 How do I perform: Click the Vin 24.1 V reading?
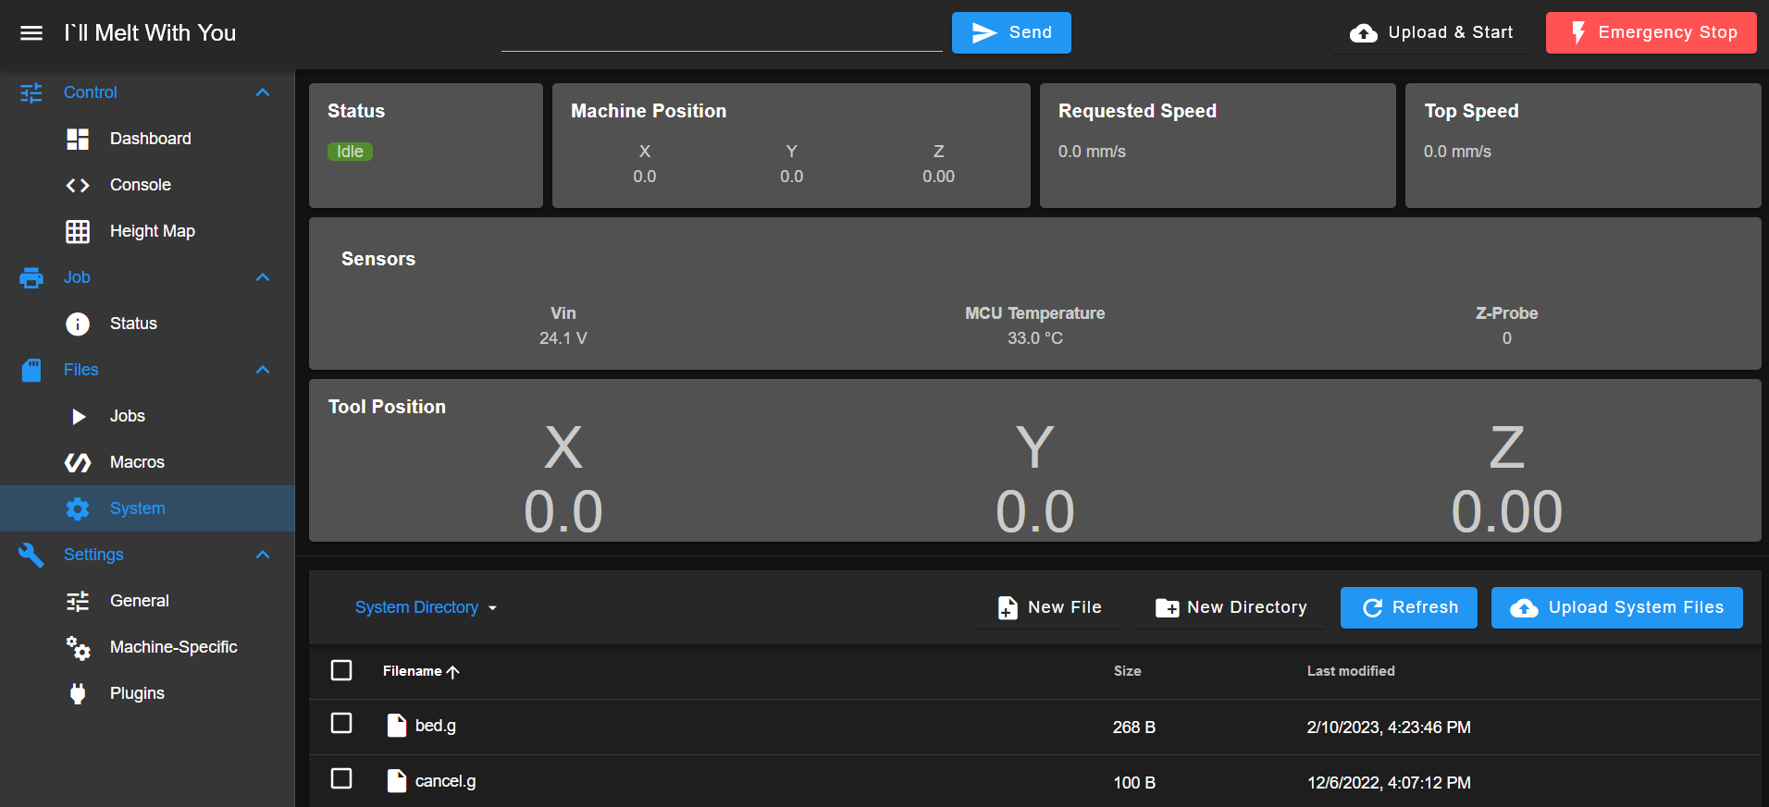tap(563, 338)
